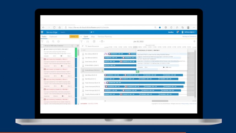Viewport: 236px width, 133px height.
Task: Reload the page in the browser
Action: (54, 27)
